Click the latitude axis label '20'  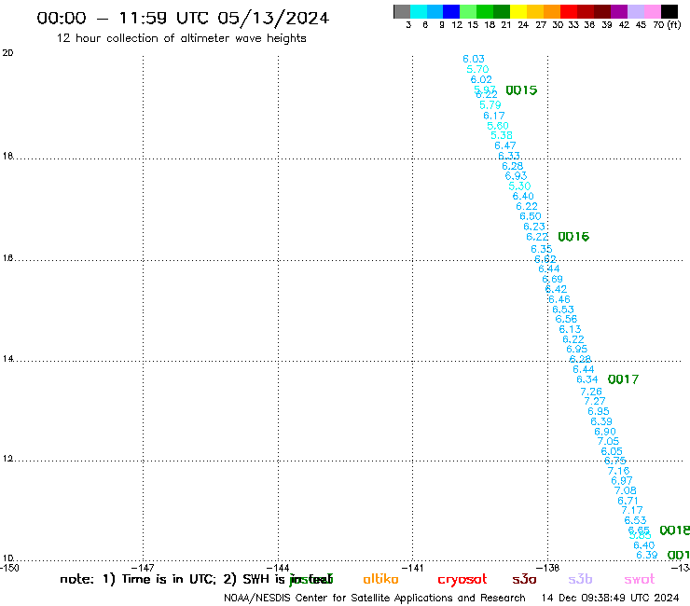[7, 53]
